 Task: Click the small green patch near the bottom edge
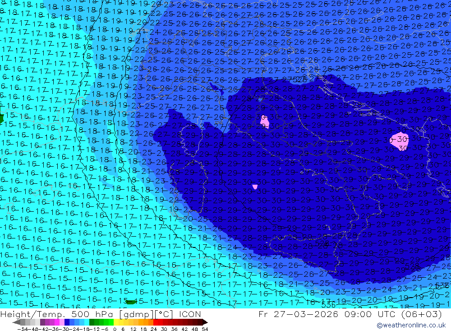(x=131, y=302)
